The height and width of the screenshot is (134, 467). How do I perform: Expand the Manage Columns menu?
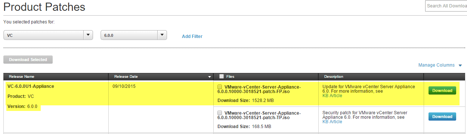click(x=440, y=65)
